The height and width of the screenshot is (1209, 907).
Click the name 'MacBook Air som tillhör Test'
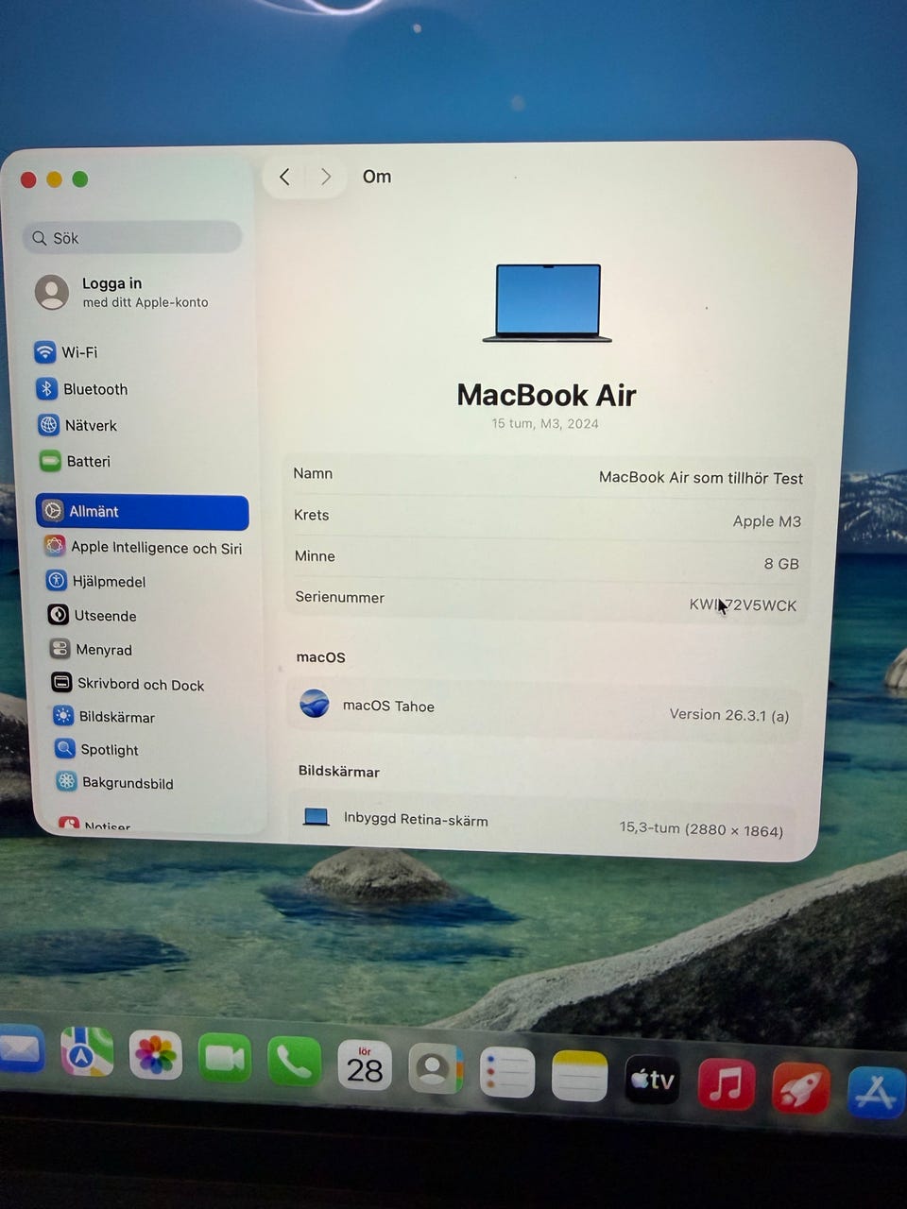pos(701,478)
